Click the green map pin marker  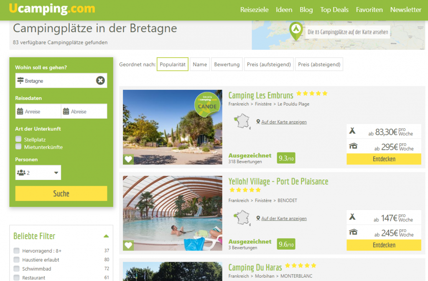296,31
